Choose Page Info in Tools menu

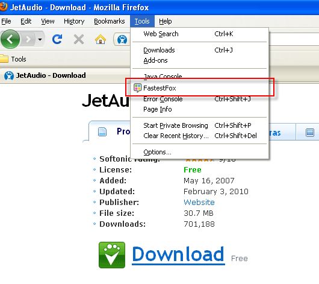(199, 109)
